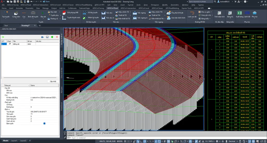This screenshot has width=267, height=143.
Task: Expand the Tuyến phụ dropdown arrow
Action: click(x=60, y=15)
